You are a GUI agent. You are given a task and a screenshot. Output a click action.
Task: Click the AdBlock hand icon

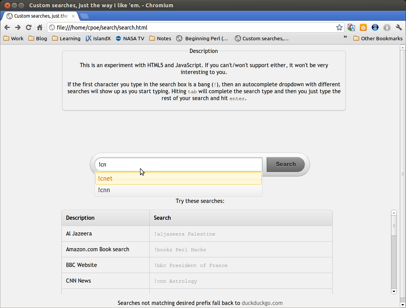tap(387, 28)
